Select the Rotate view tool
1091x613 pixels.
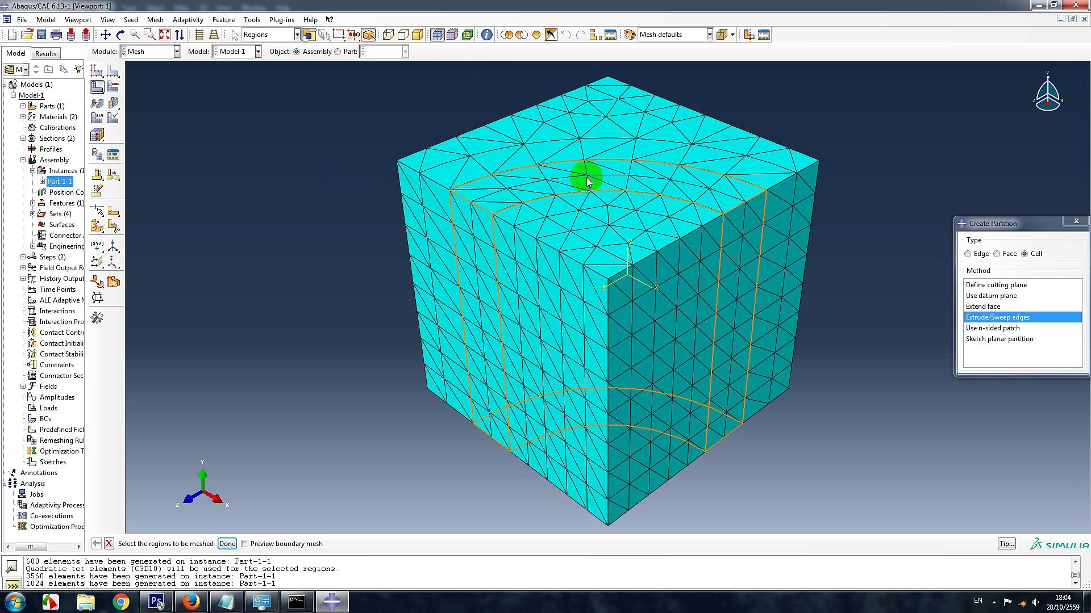tap(120, 35)
